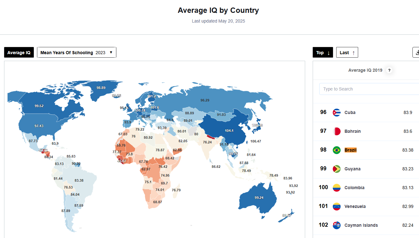Image resolution: width=419 pixels, height=238 pixels.
Task: Click rank number 96 beside Cuba
Action: (323, 112)
